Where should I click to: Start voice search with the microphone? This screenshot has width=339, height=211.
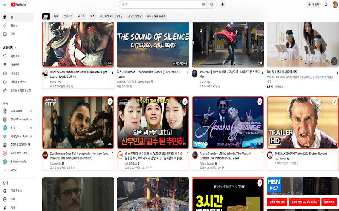[x=222, y=4]
